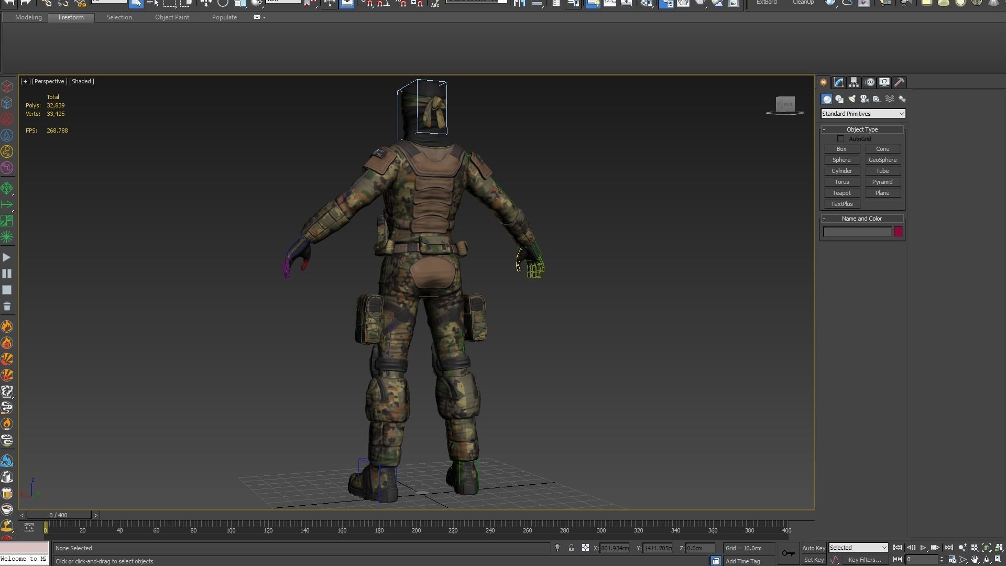Click the Play Animation button
1006x566 pixels.
point(923,548)
